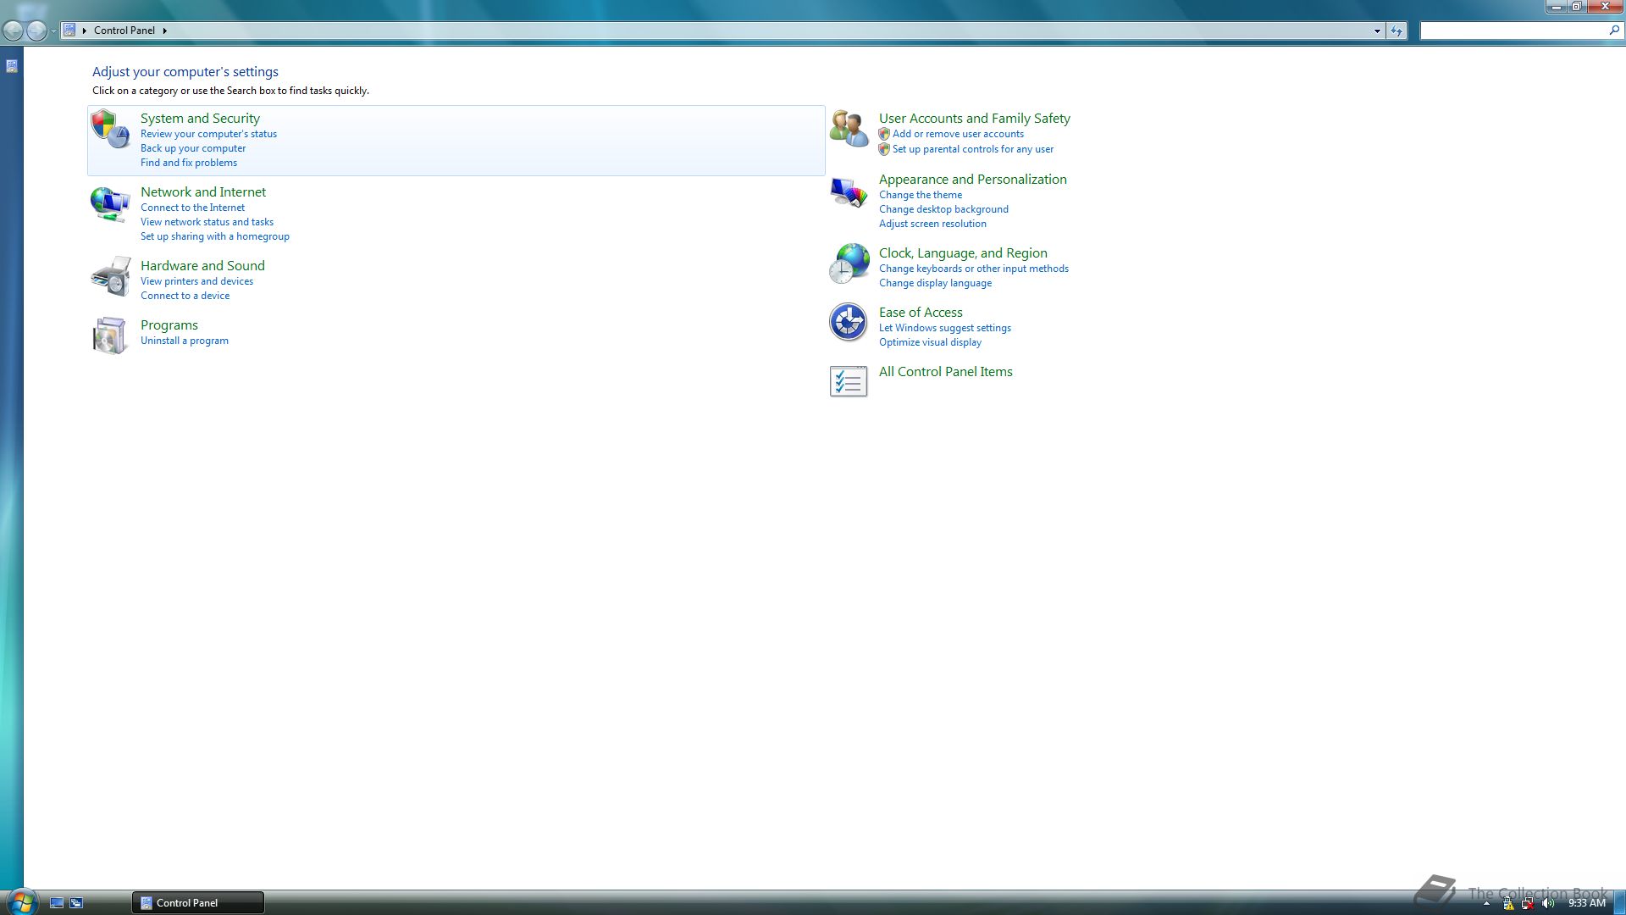This screenshot has width=1626, height=915.
Task: Open the Programs category
Action: tap(169, 325)
